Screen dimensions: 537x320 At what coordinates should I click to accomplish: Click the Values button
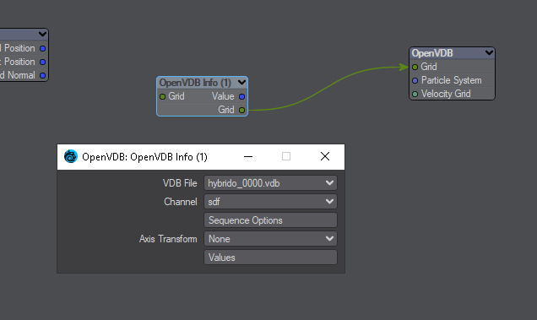(x=270, y=257)
